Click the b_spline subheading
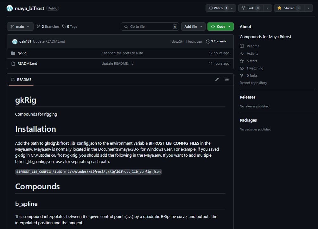The image size is (318, 229). pyautogui.click(x=26, y=204)
